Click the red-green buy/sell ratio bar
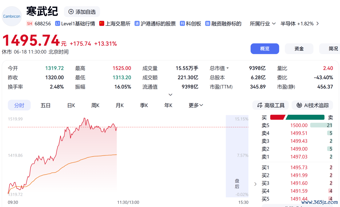Image resolution: width=340 pixels, height=207 pixels. point(297,117)
